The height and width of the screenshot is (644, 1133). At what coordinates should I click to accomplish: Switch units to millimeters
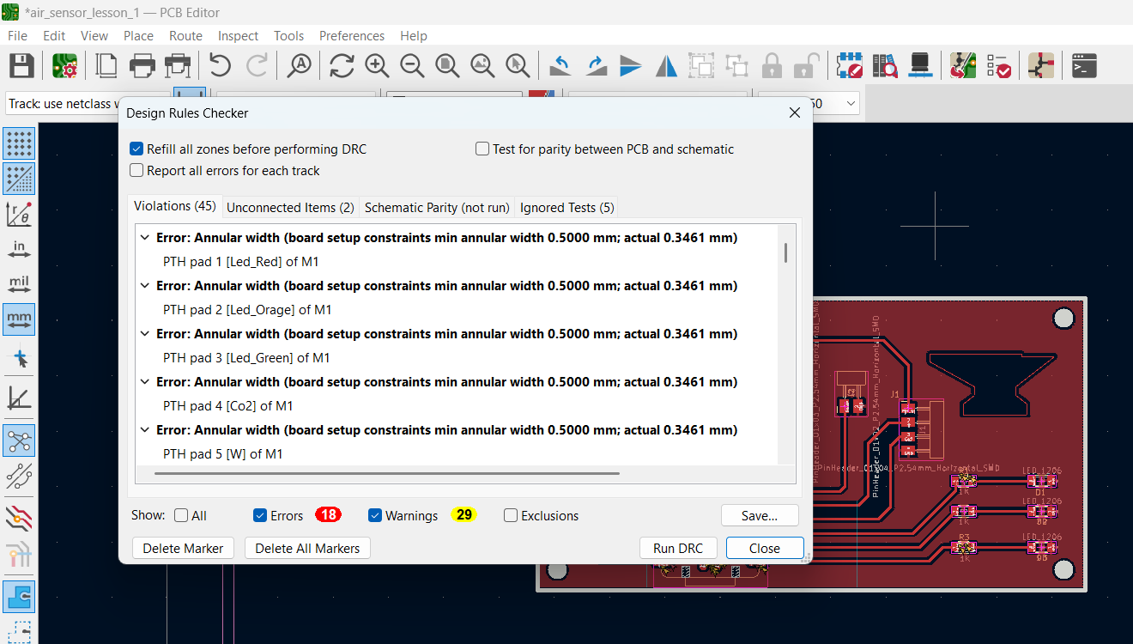(19, 319)
